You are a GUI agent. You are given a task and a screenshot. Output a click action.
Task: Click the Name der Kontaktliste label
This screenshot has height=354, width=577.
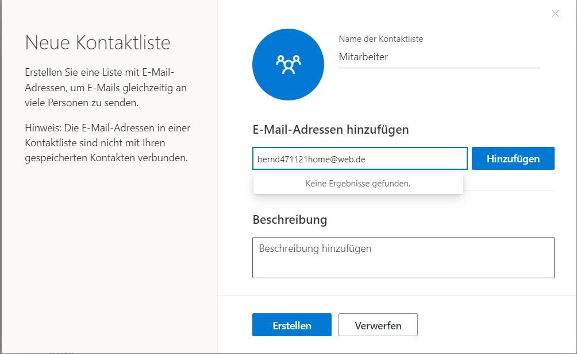[x=380, y=39]
